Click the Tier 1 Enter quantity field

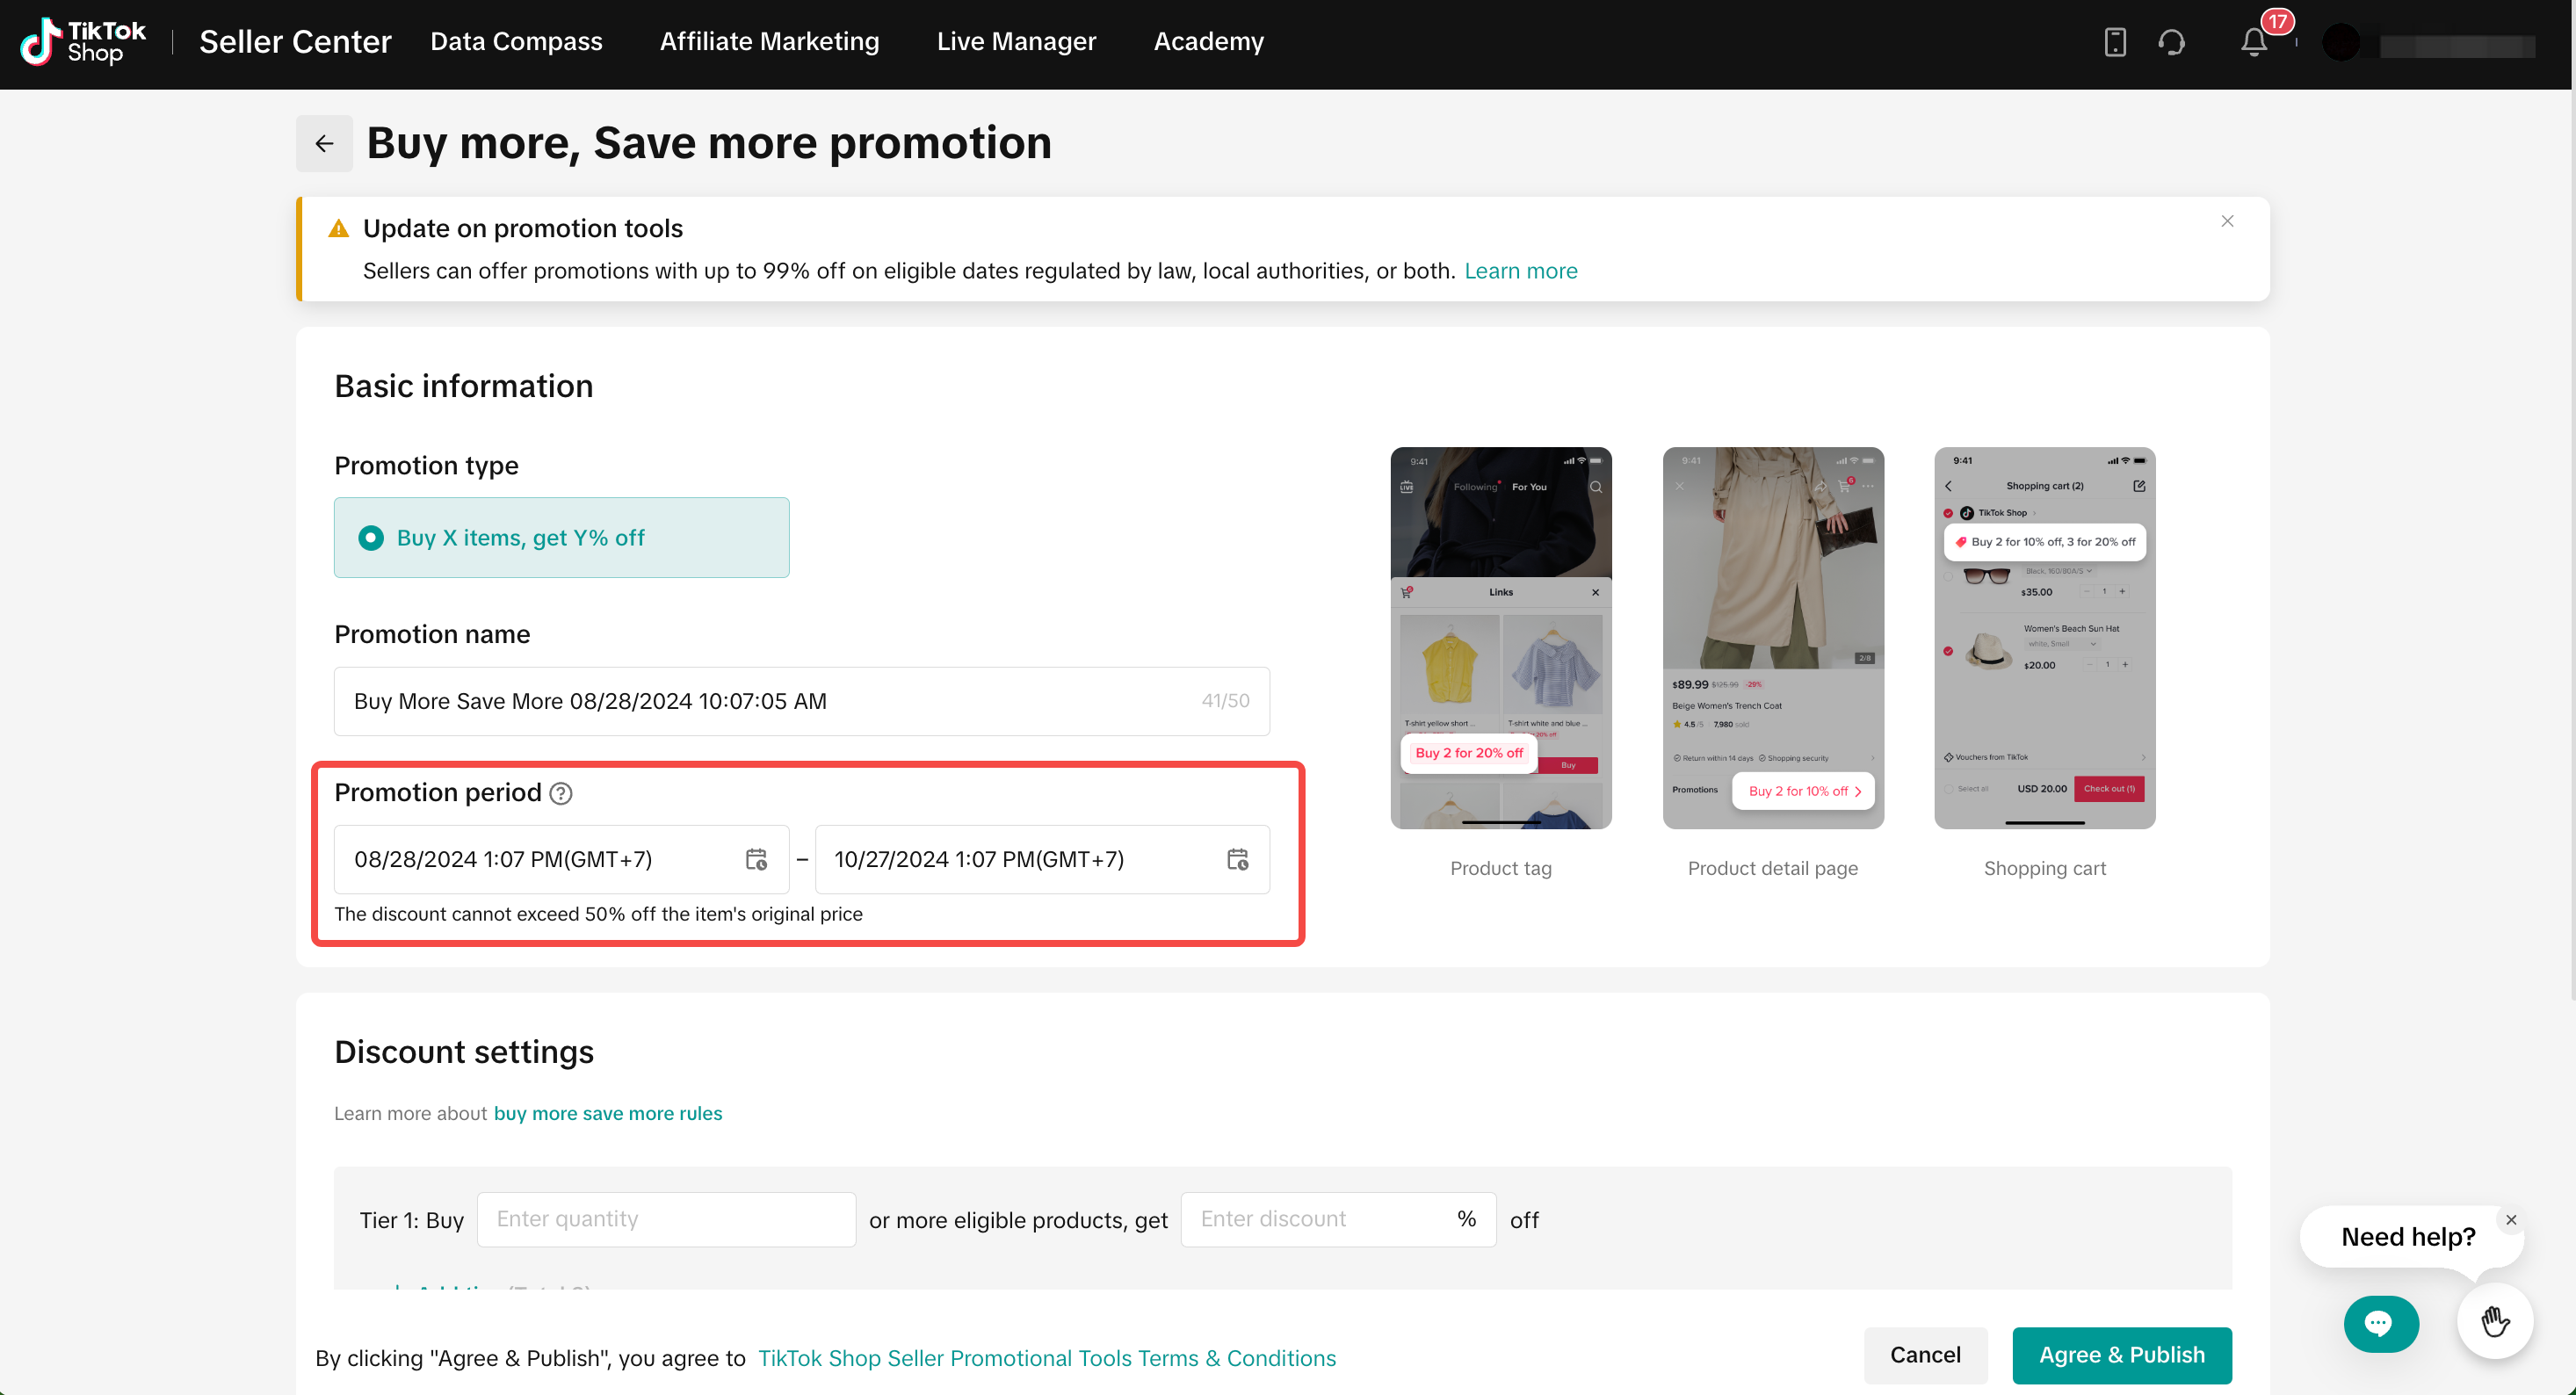click(665, 1219)
